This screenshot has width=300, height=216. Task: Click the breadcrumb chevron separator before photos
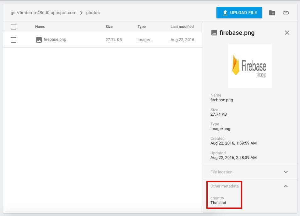[81, 13]
